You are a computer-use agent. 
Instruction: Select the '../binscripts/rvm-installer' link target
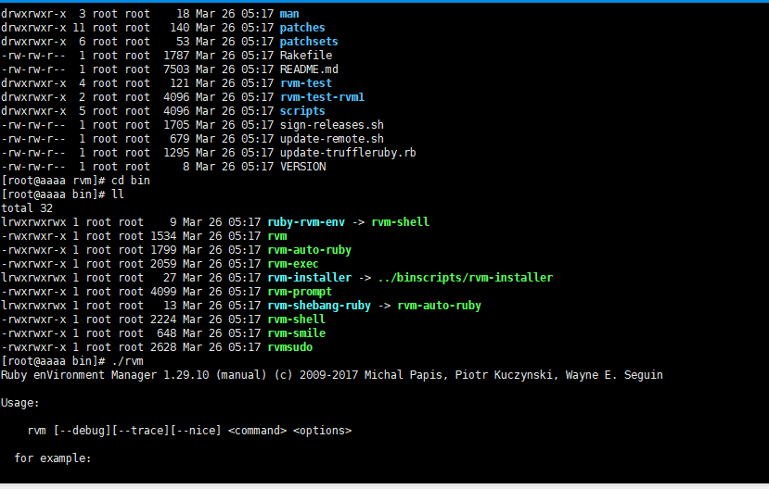466,278
